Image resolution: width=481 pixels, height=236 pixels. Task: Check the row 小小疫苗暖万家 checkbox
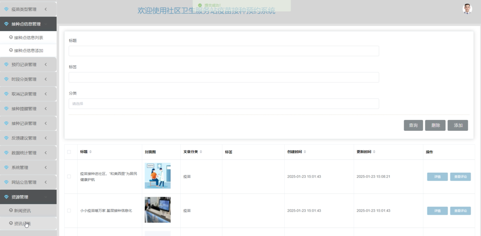tap(69, 211)
